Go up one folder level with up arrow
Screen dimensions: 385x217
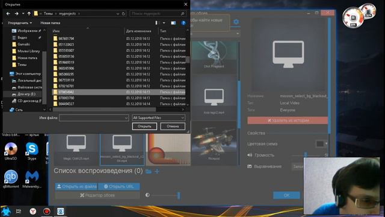coord(29,13)
